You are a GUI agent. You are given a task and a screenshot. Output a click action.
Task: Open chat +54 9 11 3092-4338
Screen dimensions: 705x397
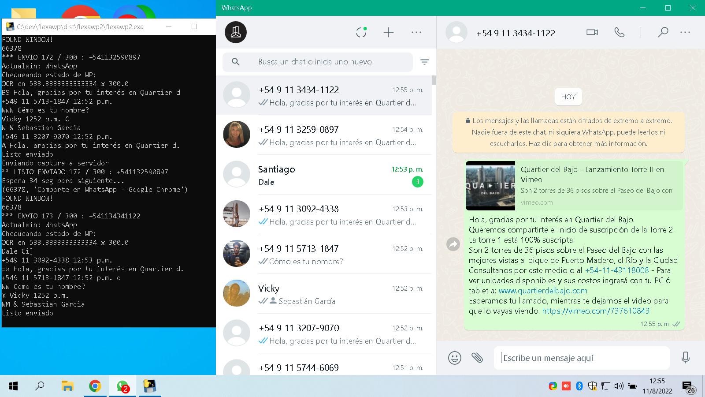[324, 215]
